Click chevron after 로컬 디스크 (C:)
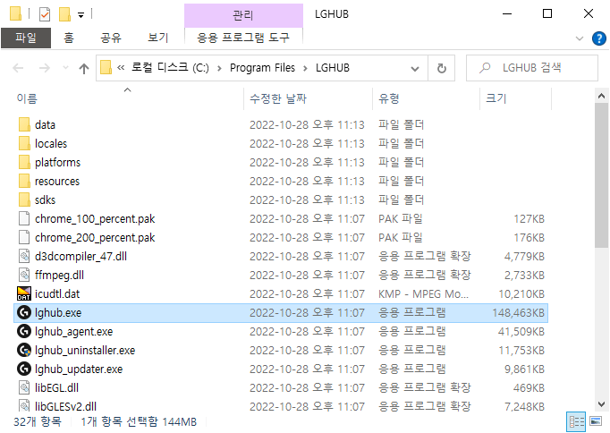 click(x=219, y=69)
